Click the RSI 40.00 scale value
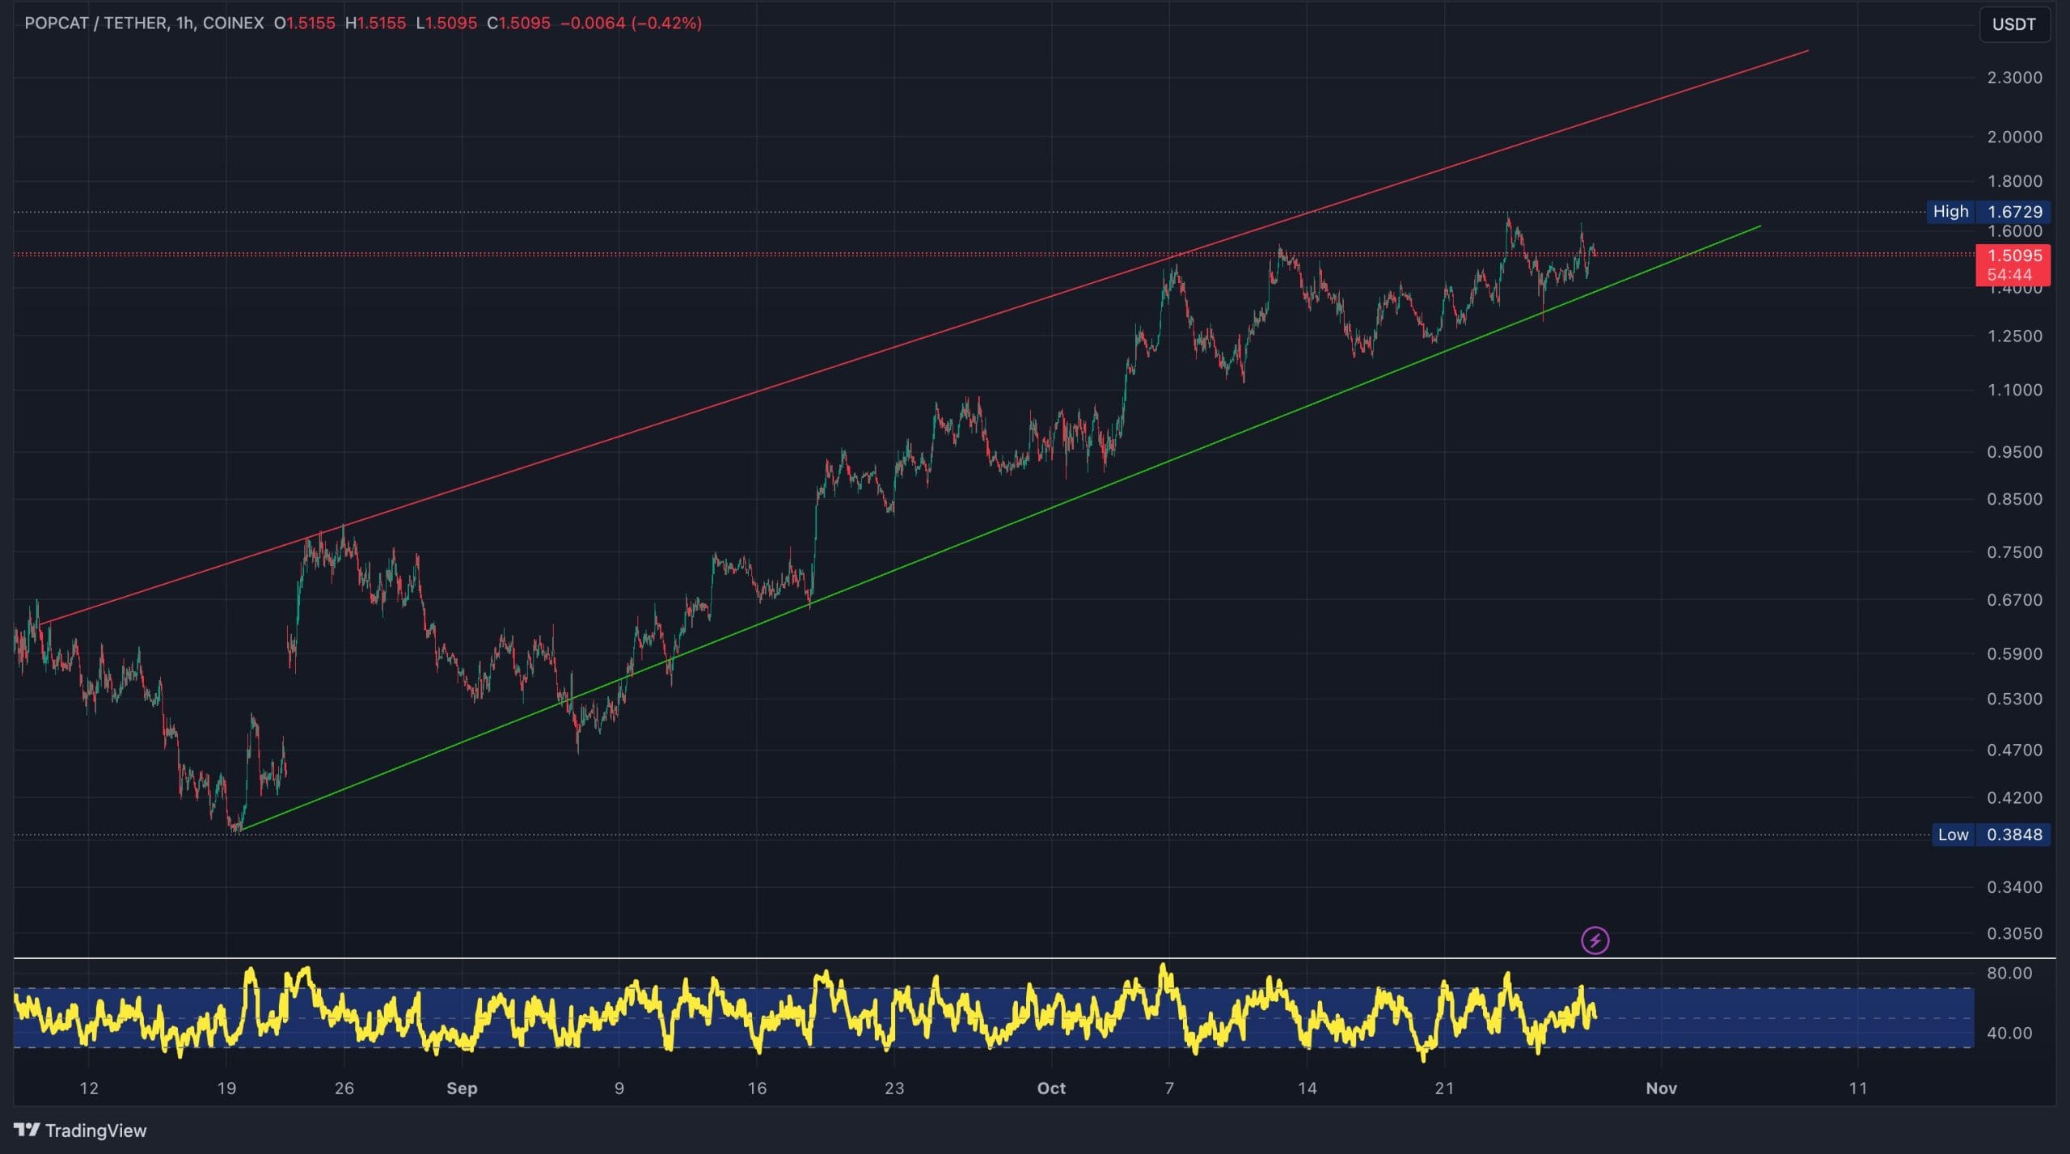The height and width of the screenshot is (1154, 2070). 2009,1033
